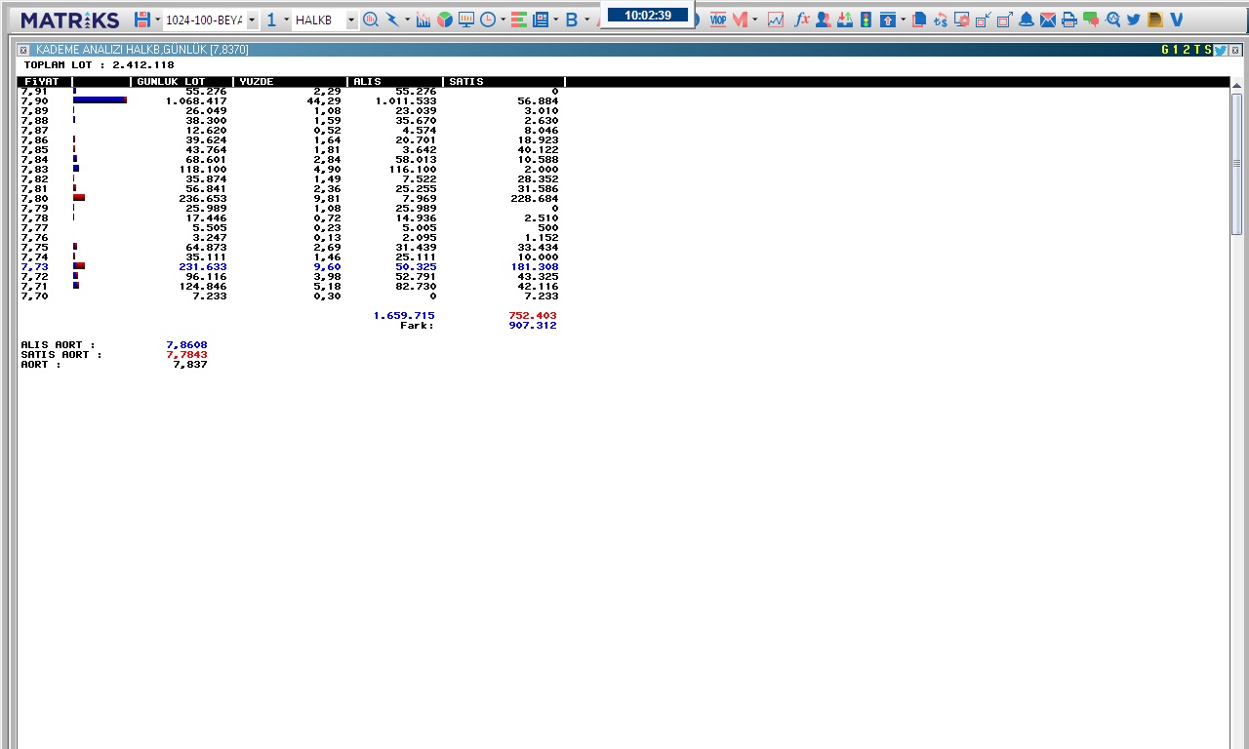Open the VIOP derivatives icon

click(718, 20)
